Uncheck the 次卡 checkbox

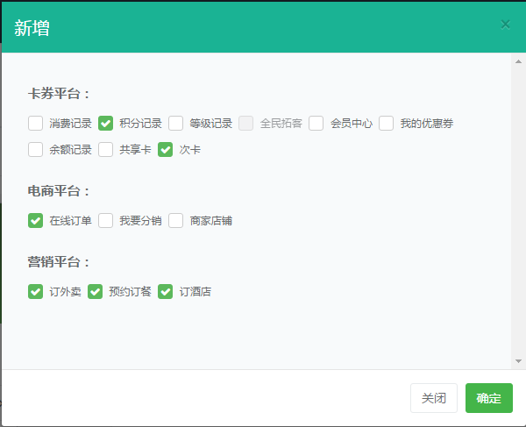coord(166,150)
